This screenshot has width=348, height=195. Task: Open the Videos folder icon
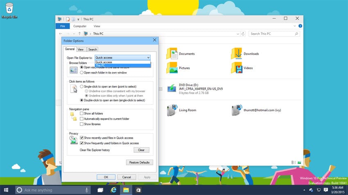237,68
